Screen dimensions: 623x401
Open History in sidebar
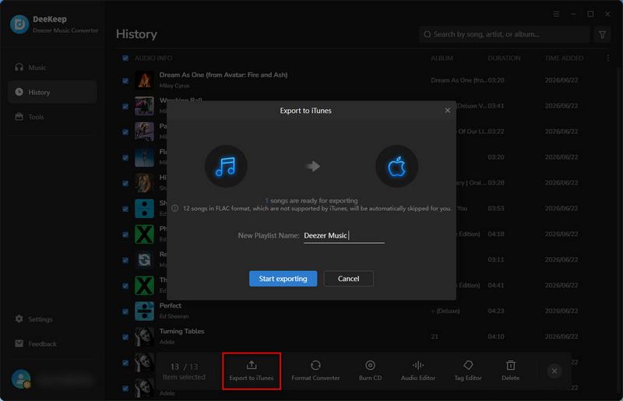pyautogui.click(x=52, y=92)
